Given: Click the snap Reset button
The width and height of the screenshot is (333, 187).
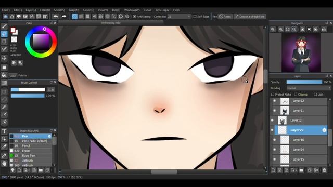Looking at the screenshot, I should tap(225, 16).
